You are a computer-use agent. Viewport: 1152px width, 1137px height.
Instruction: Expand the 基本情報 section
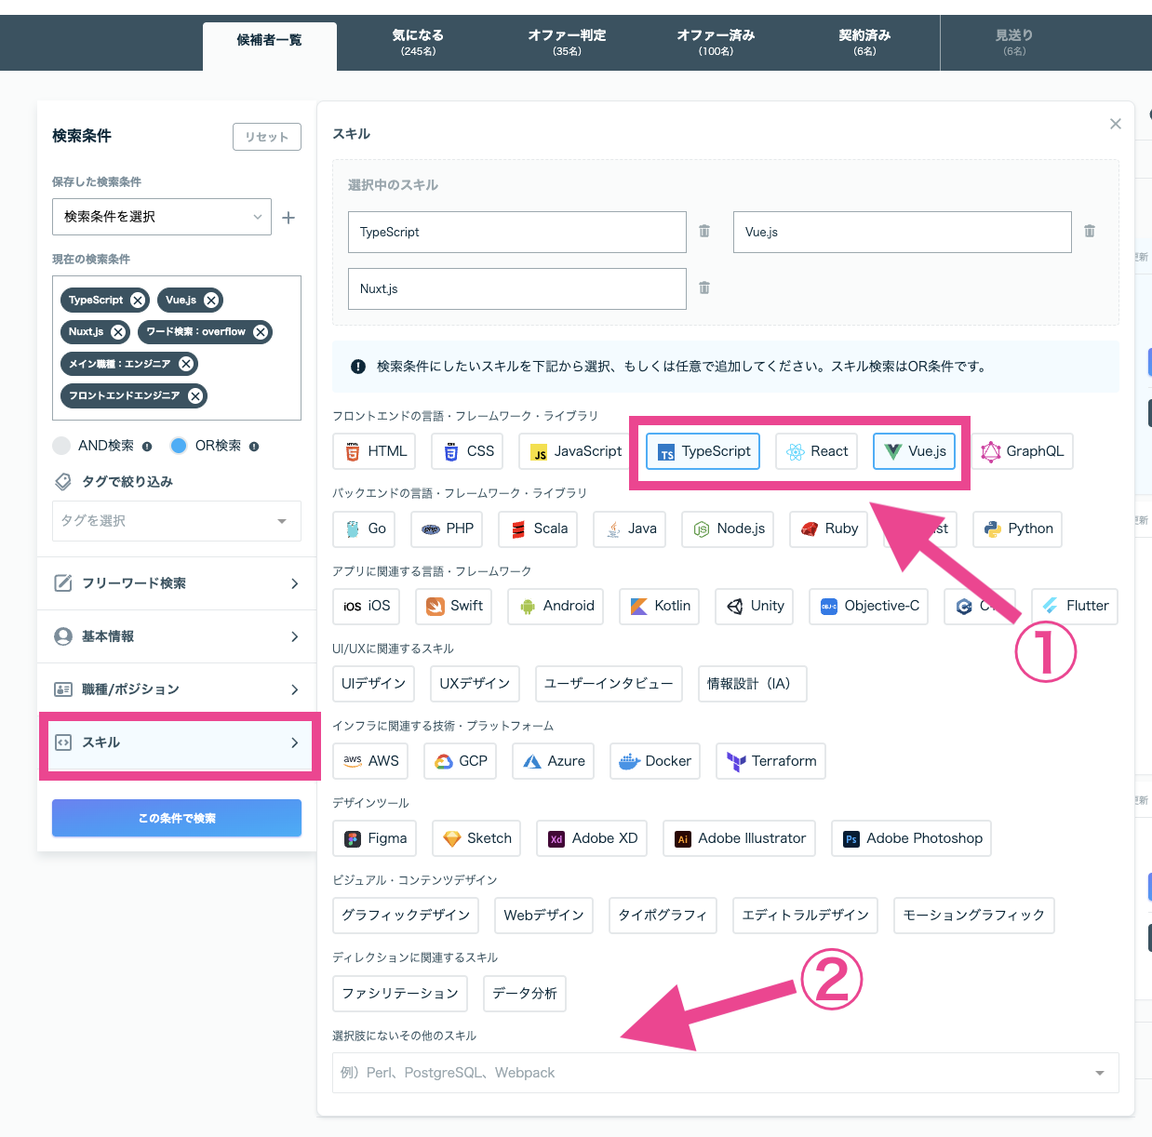(x=177, y=636)
